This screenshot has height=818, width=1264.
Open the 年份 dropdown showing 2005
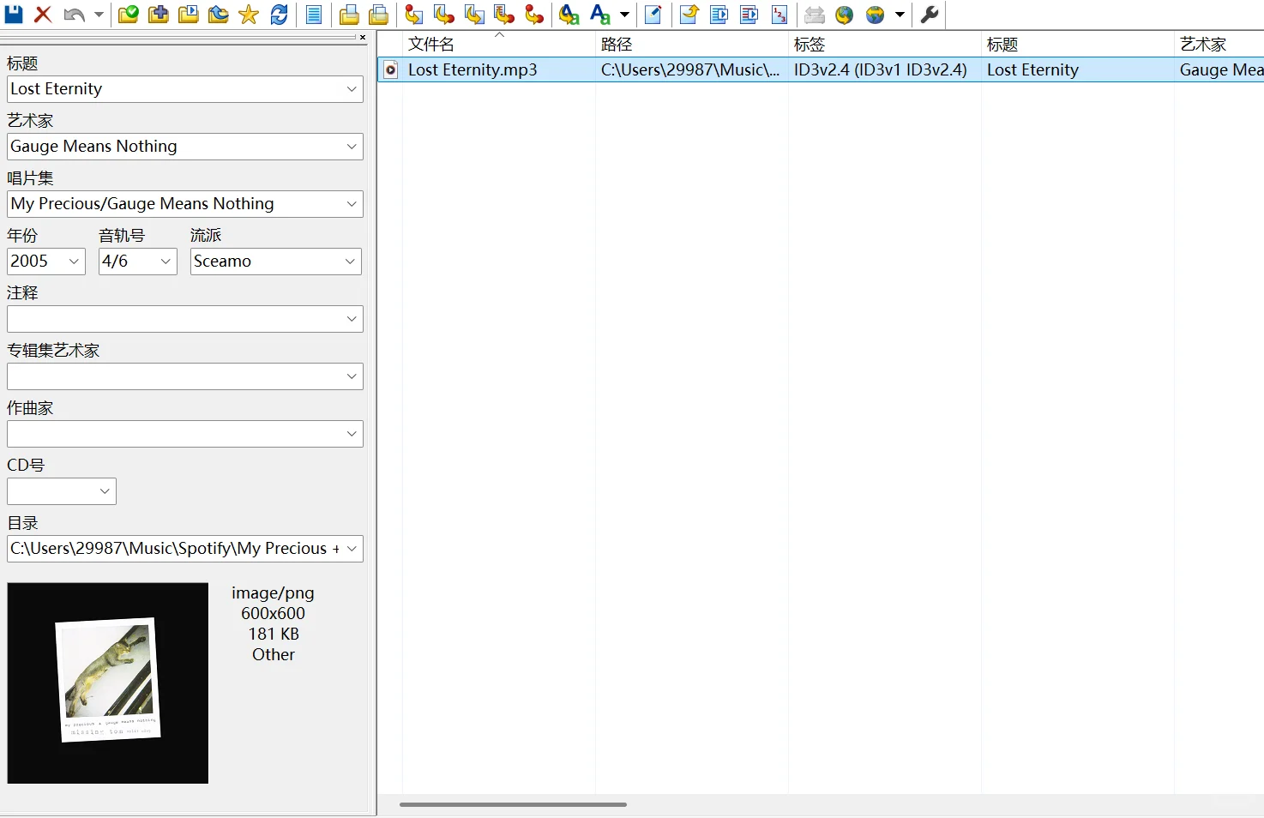[46, 262]
